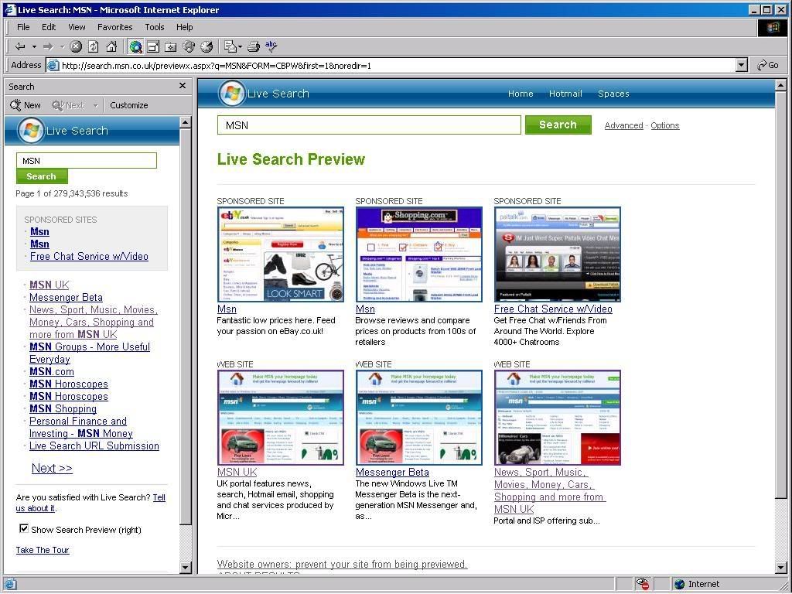Click main page scrollbar up arrow
The width and height of the screenshot is (792, 594).
781,84
